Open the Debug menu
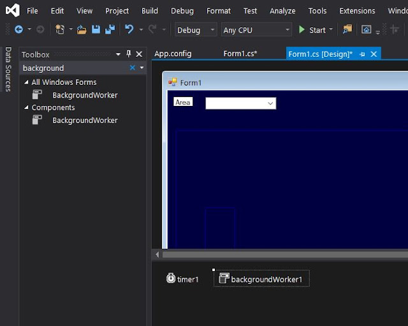 coord(182,11)
